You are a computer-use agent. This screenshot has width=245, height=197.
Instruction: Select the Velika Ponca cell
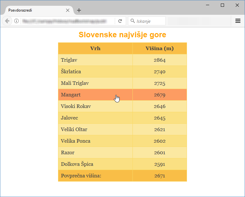pos(95,141)
